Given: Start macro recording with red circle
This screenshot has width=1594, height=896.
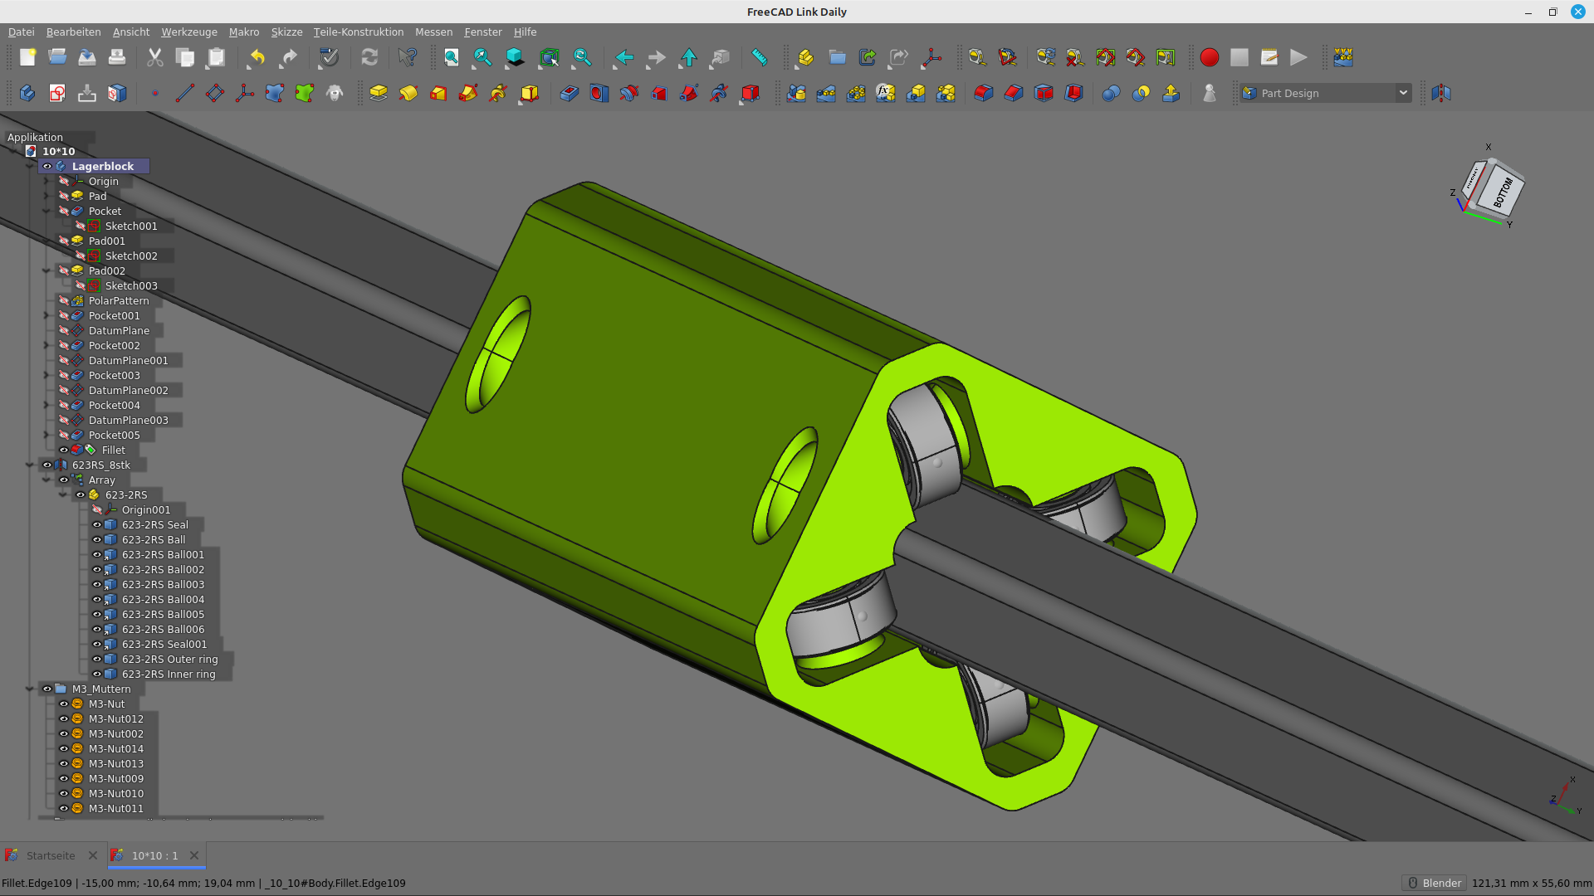Looking at the screenshot, I should 1209,57.
